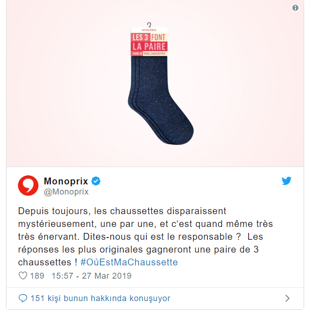Click the Monoprix display name
Screen dimensions: 311x313
pyautogui.click(x=66, y=181)
